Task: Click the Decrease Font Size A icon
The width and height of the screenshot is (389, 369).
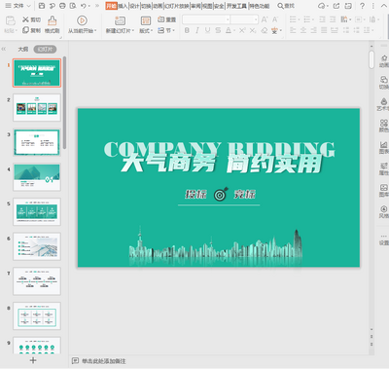Action: (275, 19)
